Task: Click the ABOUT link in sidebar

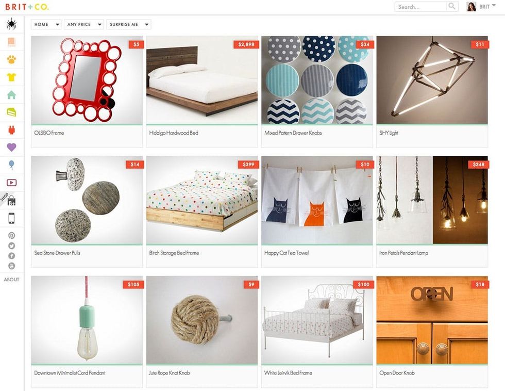Action: tap(11, 280)
